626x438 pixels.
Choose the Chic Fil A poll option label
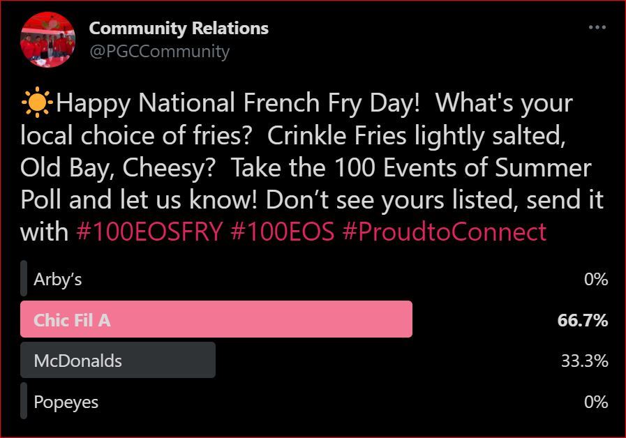72,320
